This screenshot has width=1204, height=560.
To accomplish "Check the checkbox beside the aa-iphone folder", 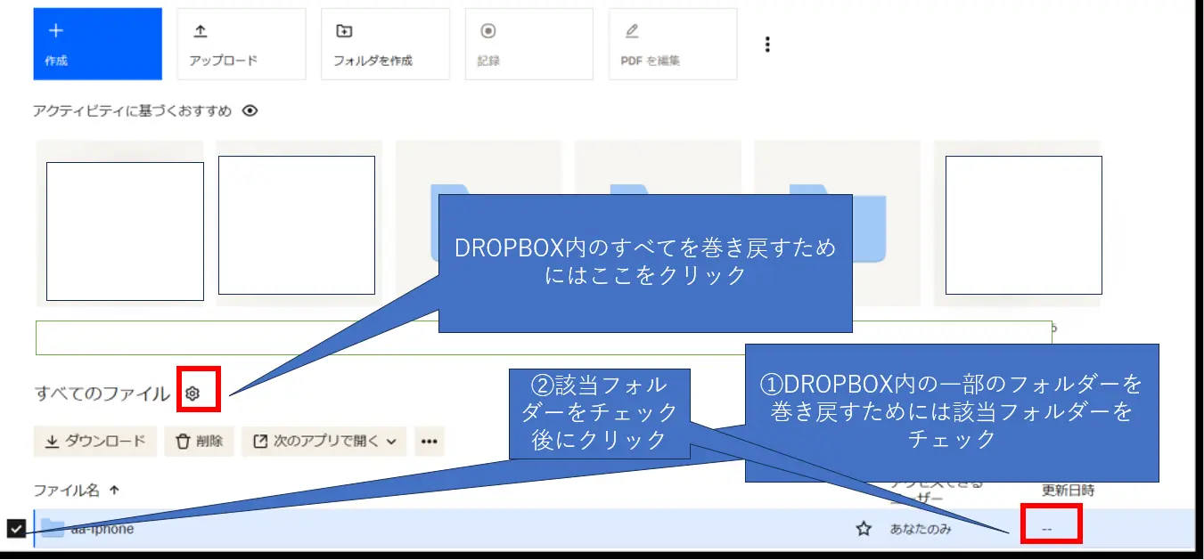I will point(15,528).
